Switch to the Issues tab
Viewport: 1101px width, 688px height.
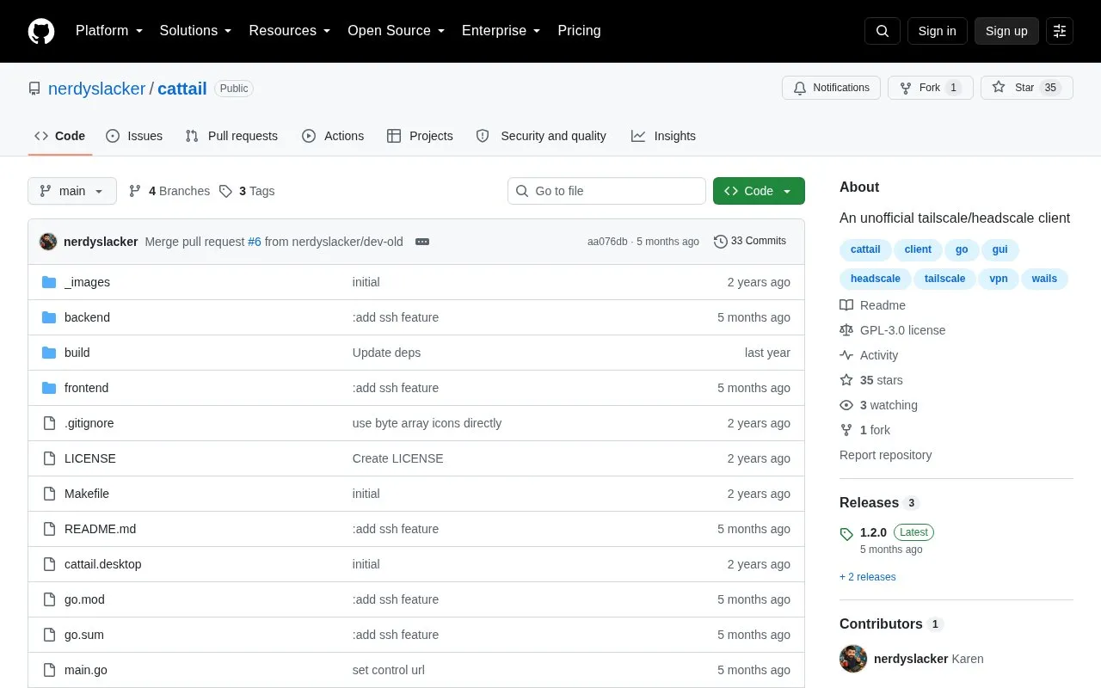(134, 136)
